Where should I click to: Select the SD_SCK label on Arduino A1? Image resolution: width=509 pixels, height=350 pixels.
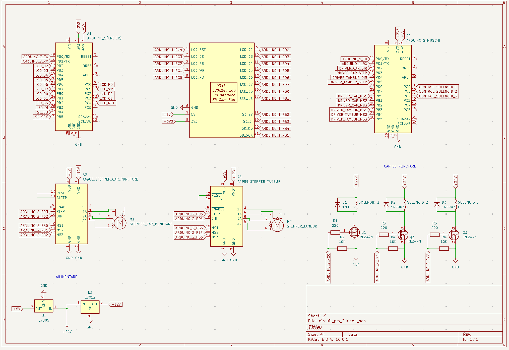coord(42,117)
